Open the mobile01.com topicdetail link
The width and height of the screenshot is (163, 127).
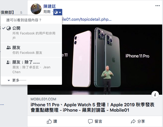(x=86, y=19)
